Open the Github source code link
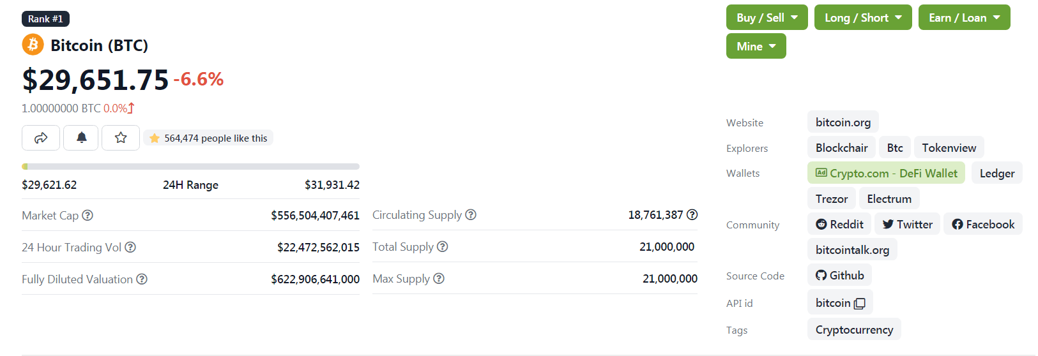Viewport: 1038px width, 356px height. point(839,276)
